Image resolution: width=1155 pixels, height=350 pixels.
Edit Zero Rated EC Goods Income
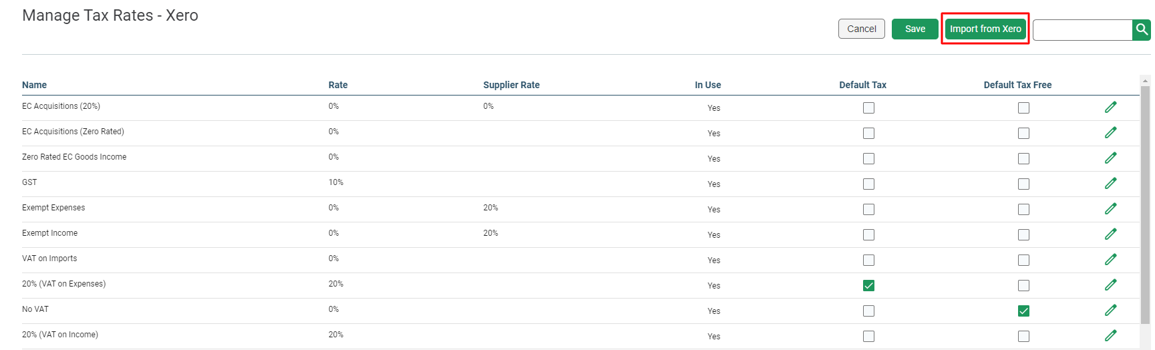pyautogui.click(x=1110, y=158)
